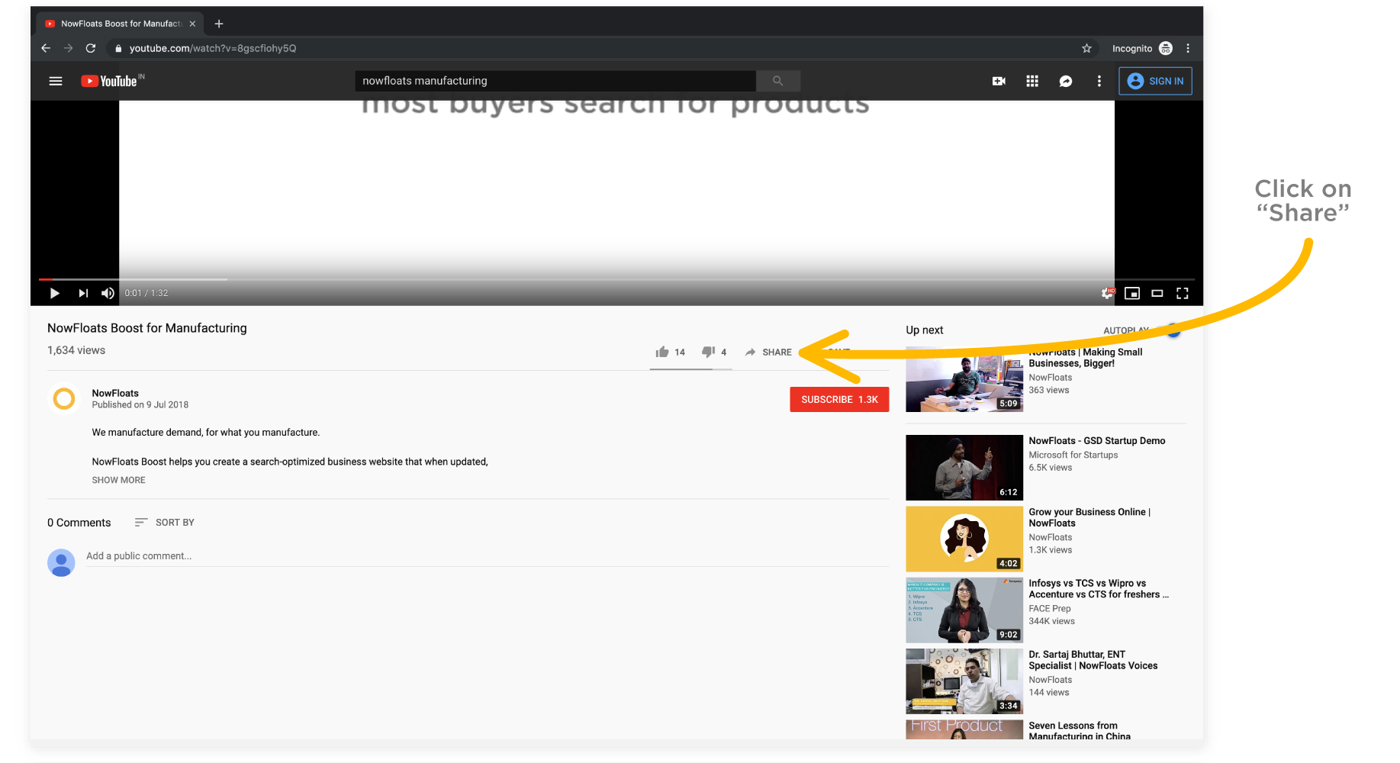Click the SHARE button

(x=768, y=352)
